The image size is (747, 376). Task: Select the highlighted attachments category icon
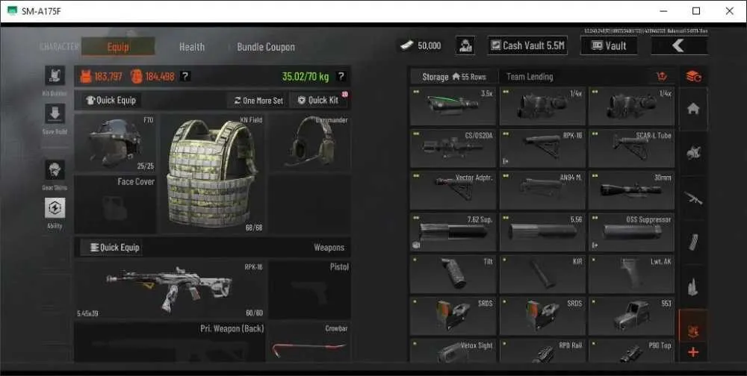tap(693, 327)
